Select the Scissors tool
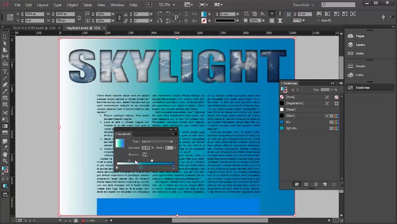The height and width of the screenshot is (224, 397). 5,113
